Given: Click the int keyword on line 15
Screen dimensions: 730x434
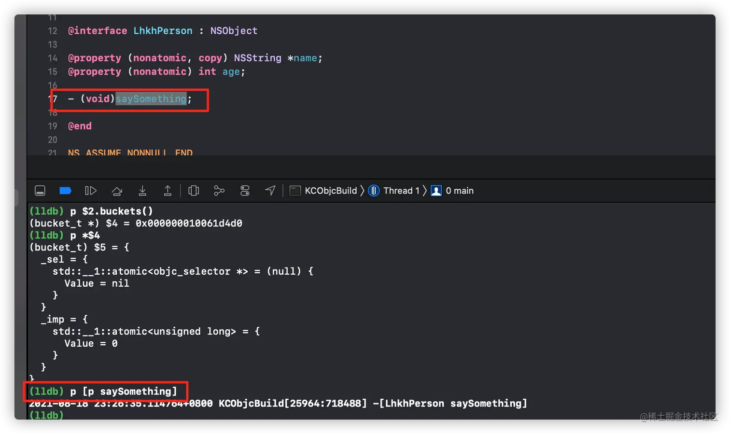Looking at the screenshot, I should click(207, 71).
